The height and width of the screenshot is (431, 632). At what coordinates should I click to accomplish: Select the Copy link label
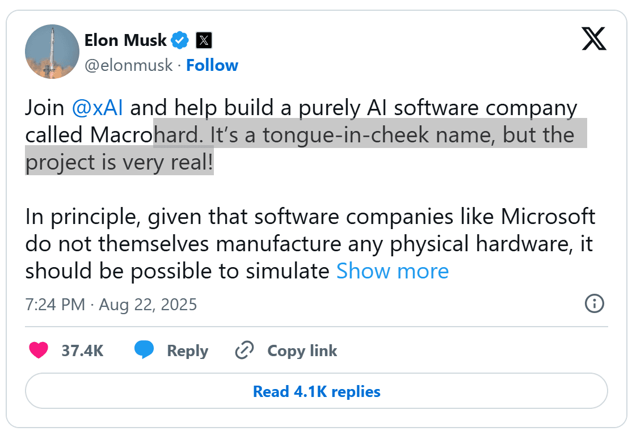[x=301, y=350]
